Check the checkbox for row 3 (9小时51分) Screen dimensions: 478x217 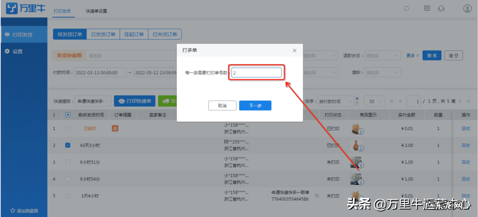point(68,162)
